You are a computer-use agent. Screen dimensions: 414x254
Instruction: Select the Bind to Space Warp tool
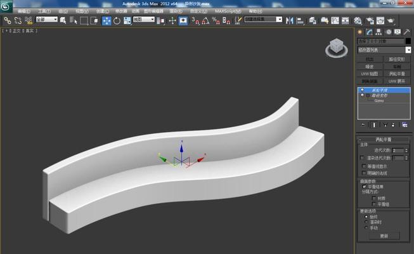point(29,20)
